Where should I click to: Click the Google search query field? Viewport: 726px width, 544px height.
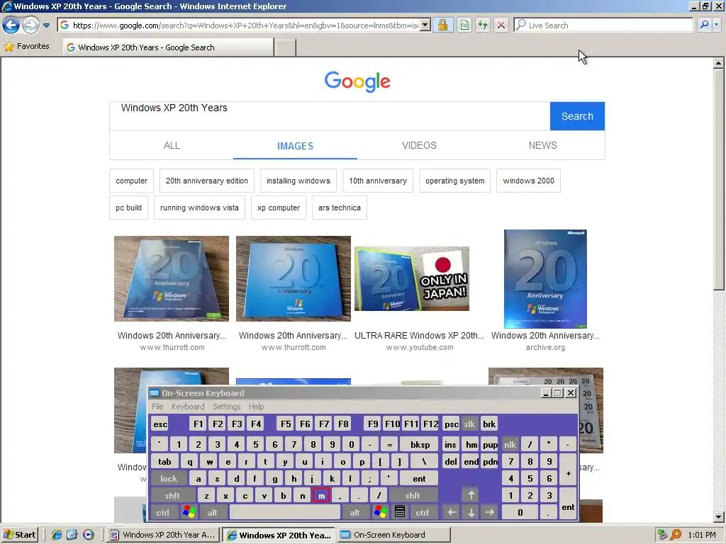pos(330,115)
